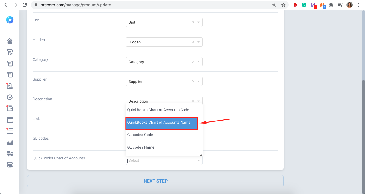365x194 pixels.
Task: Open browser zoom magnifier icon
Action: tap(274, 5)
